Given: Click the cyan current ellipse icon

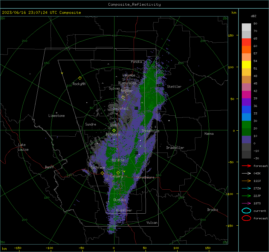Looking at the screenshot, I should (x=246, y=211).
